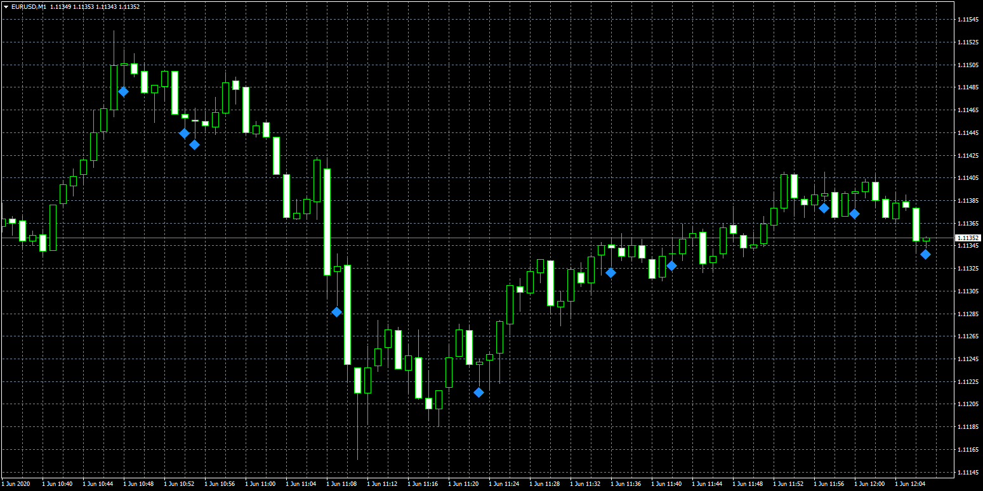
Task: Click the 1.11485 price axis label
Action: click(x=968, y=87)
